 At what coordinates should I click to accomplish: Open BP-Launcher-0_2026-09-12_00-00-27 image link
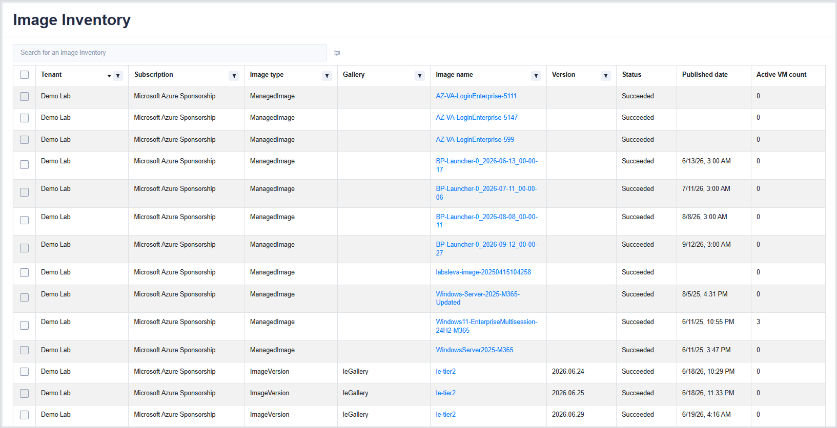[x=486, y=248]
